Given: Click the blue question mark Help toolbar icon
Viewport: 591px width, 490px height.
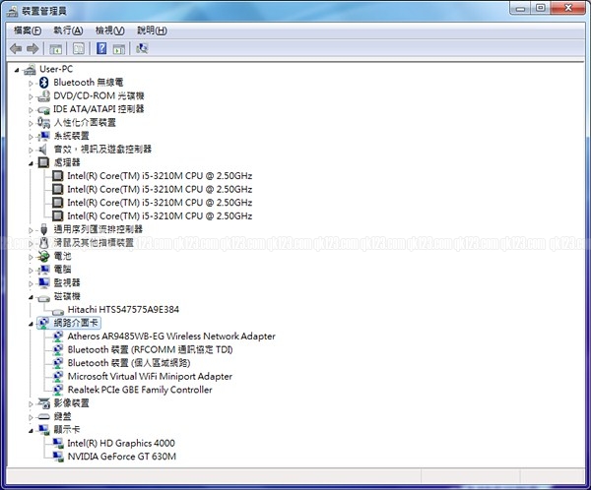Looking at the screenshot, I should [101, 48].
